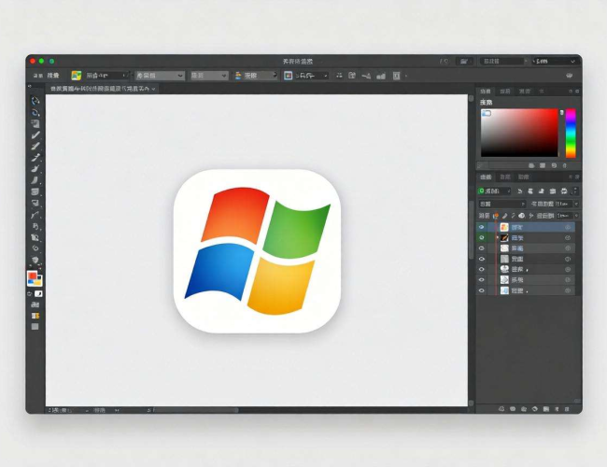
Task: Toggle visibility eye of the third layer
Action: point(482,248)
